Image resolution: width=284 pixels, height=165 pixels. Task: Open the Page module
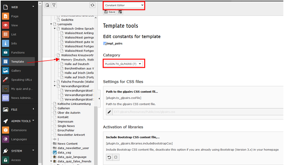15,16
